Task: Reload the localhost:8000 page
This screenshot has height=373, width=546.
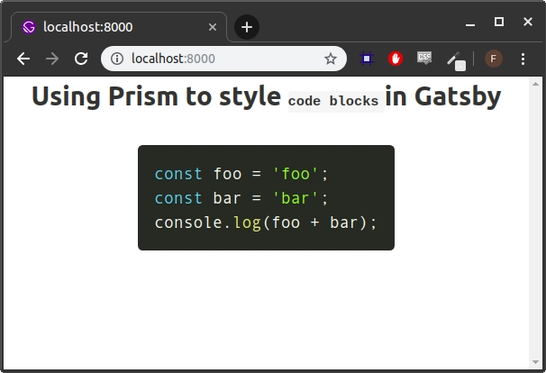Action: coord(81,59)
